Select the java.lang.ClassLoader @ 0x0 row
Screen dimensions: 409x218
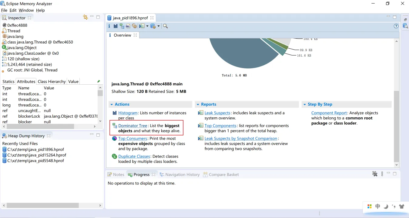(x=30, y=53)
